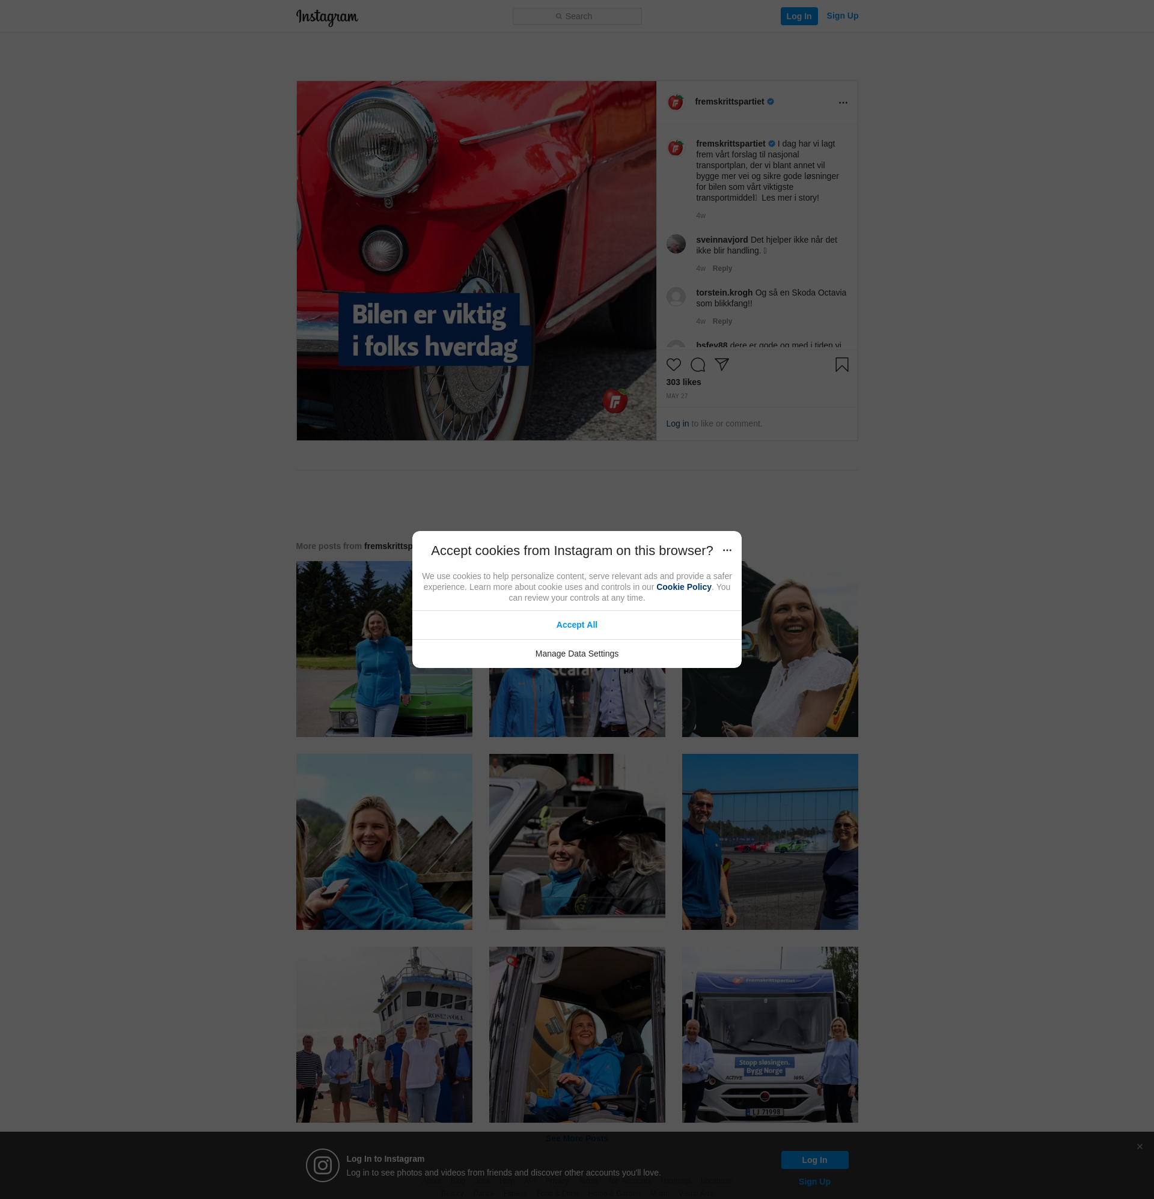The height and width of the screenshot is (1199, 1154).
Task: Click Log in to like or comment
Action: coord(677,423)
